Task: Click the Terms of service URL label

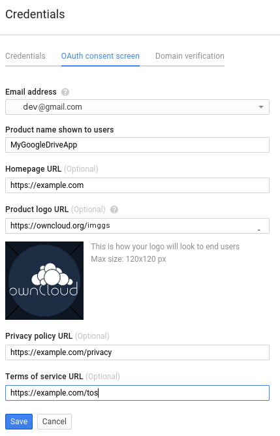Action: [44, 377]
